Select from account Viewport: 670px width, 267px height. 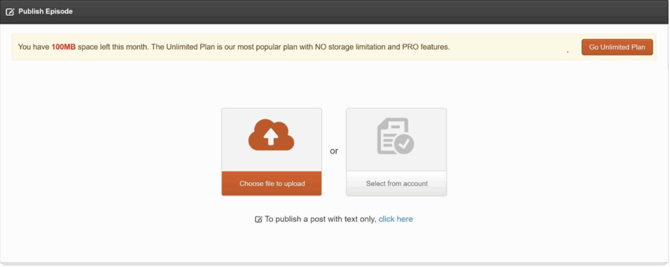pos(397,183)
